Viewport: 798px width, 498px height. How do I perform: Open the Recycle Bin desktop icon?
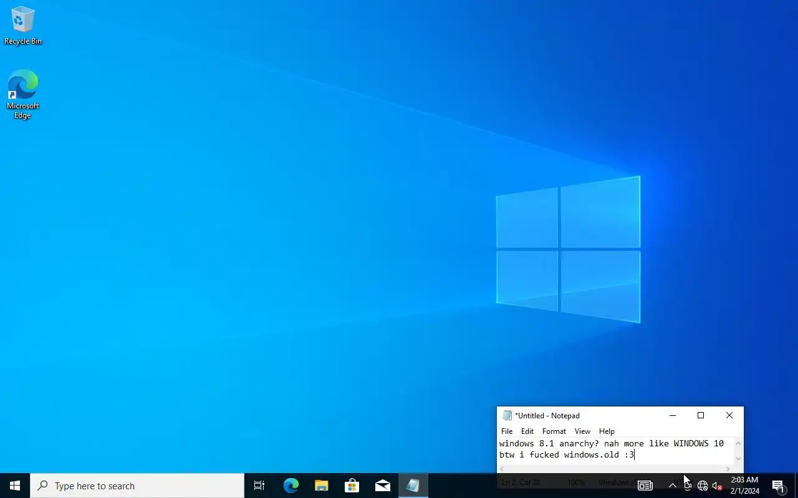[23, 26]
